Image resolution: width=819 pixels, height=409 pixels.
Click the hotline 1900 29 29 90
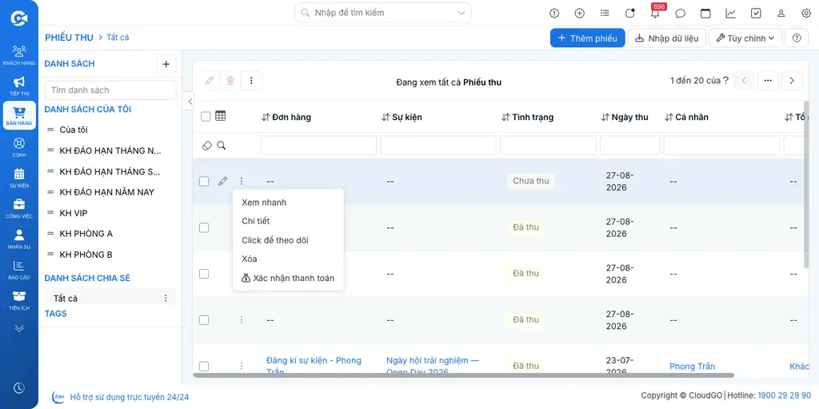[x=784, y=395]
